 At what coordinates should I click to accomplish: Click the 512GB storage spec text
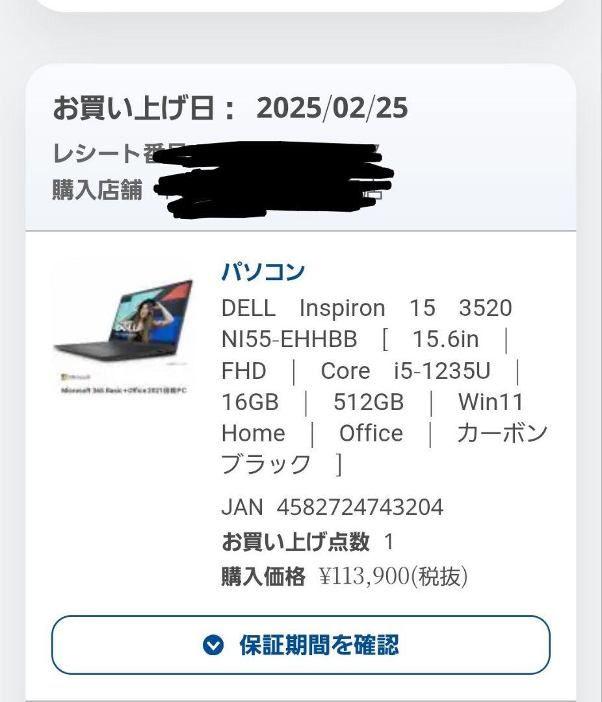366,402
